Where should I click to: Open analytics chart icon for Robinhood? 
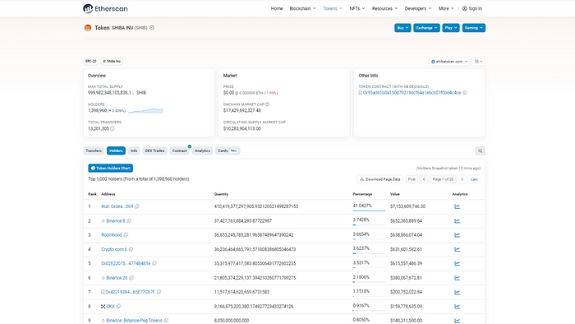click(457, 235)
